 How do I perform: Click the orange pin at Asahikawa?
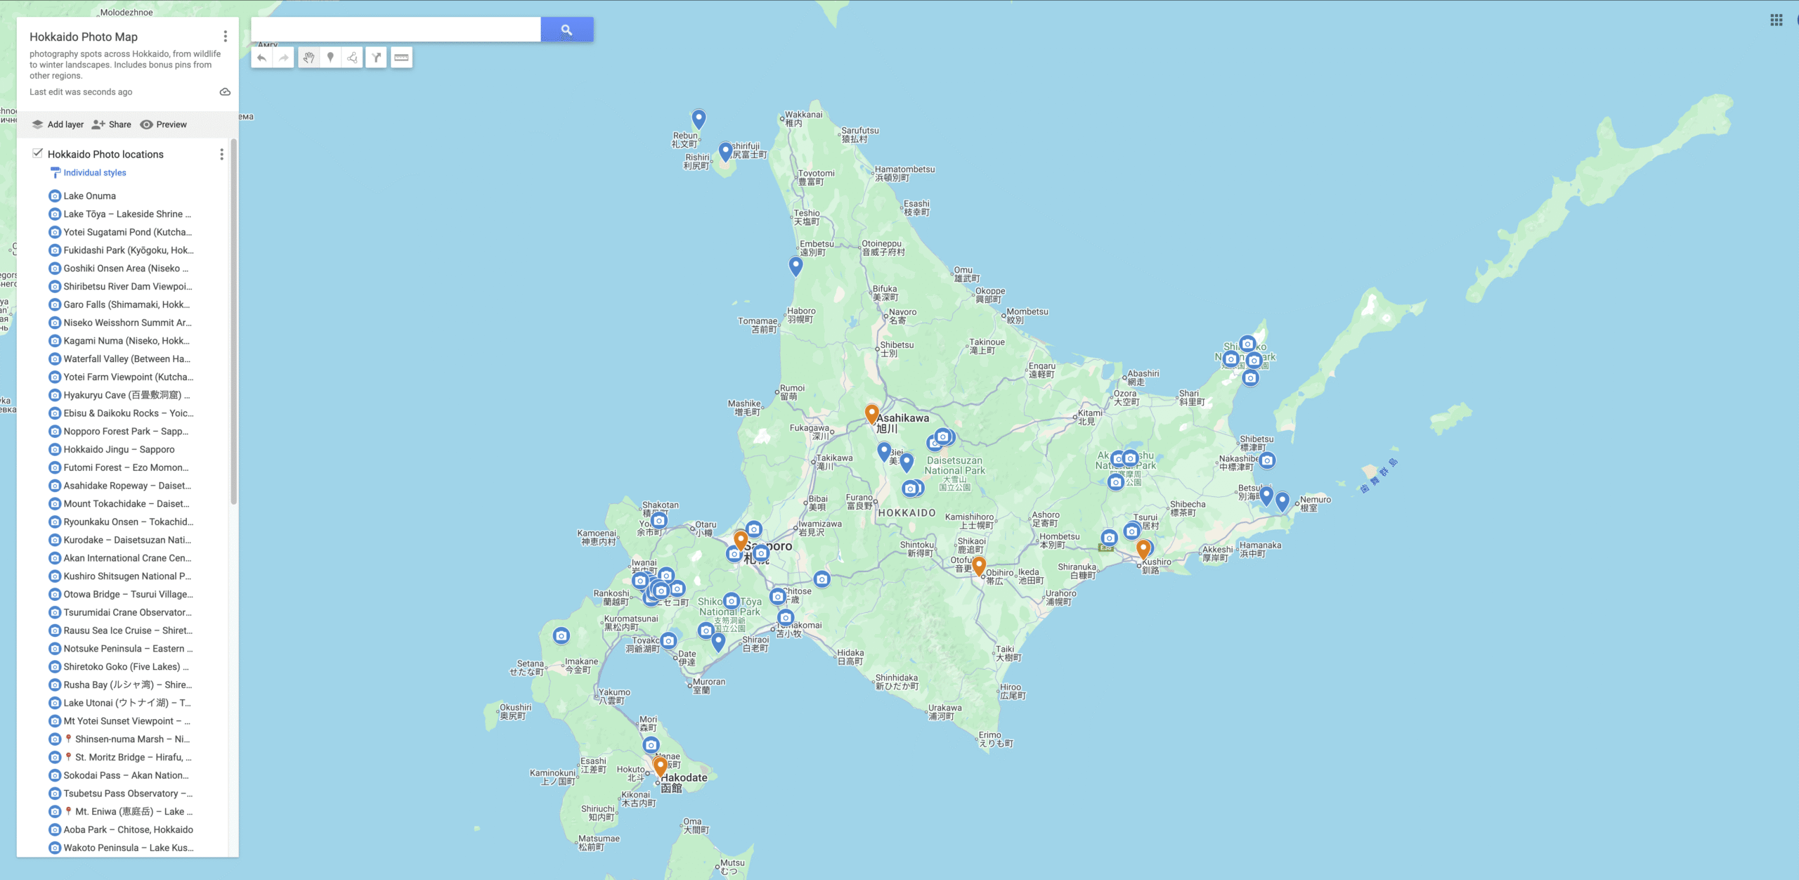871,413
